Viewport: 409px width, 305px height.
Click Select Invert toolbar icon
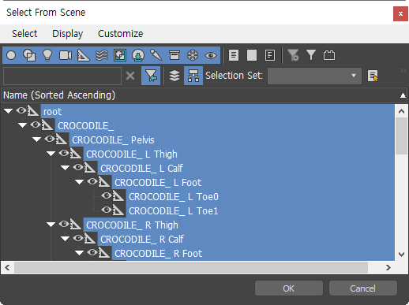[x=270, y=55]
